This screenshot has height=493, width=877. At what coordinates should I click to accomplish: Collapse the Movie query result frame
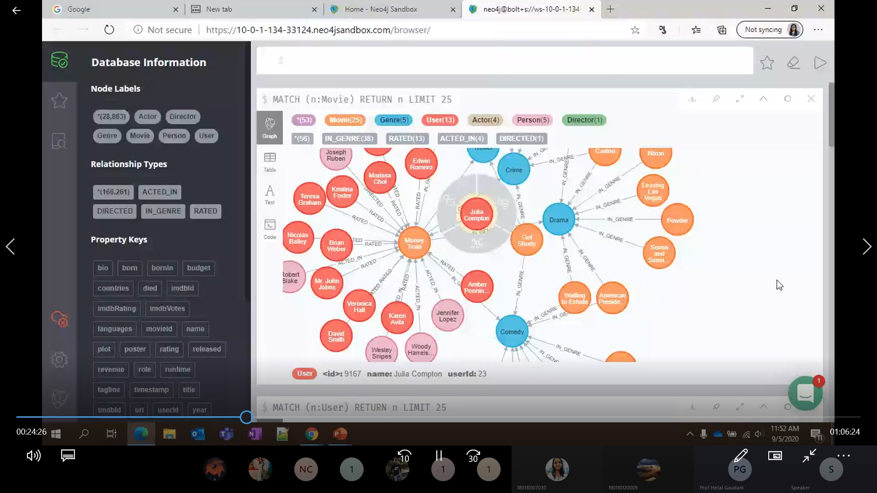[x=763, y=99]
